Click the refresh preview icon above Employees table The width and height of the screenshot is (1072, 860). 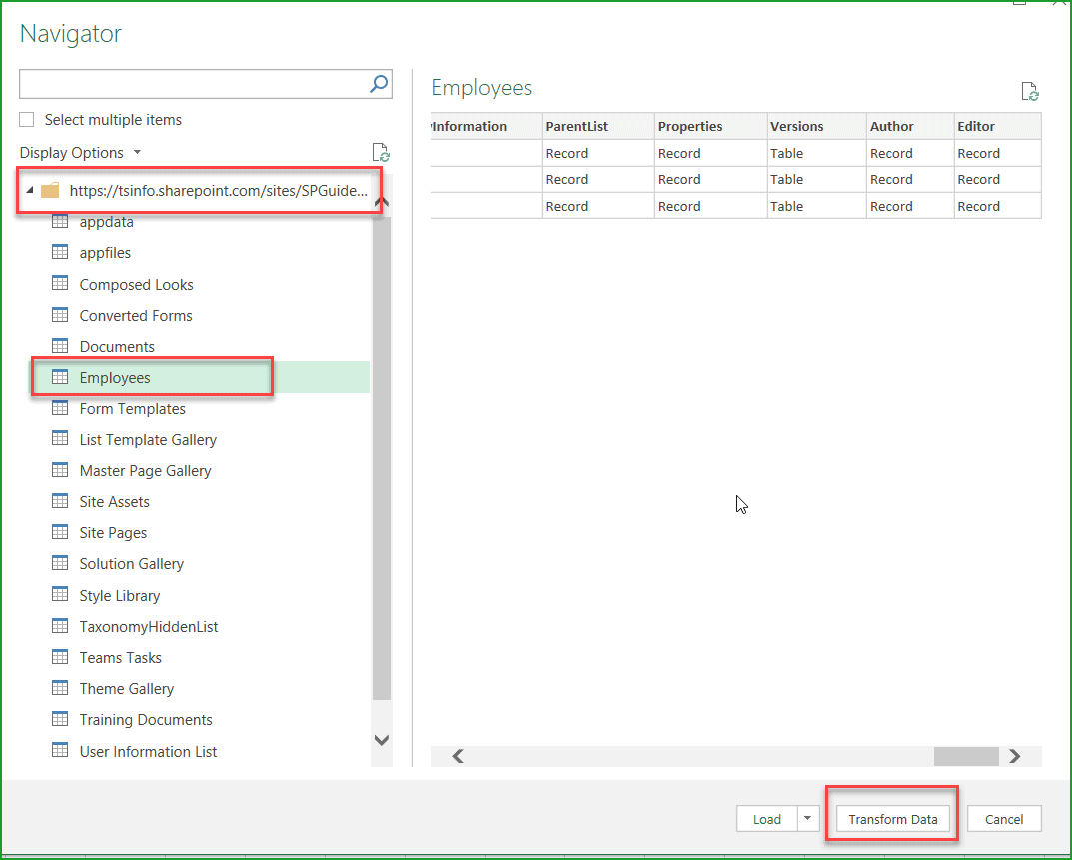tap(1029, 91)
